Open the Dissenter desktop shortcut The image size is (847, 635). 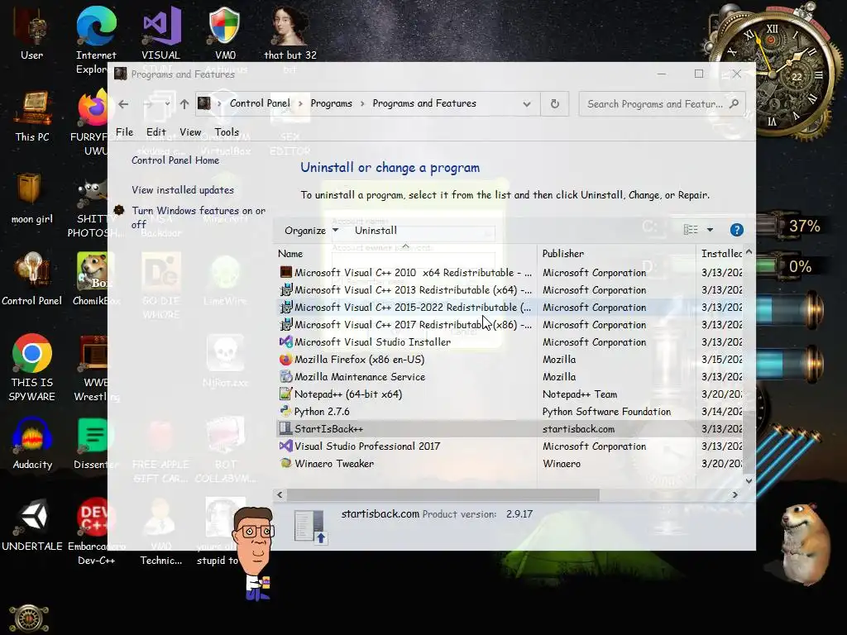(94, 443)
